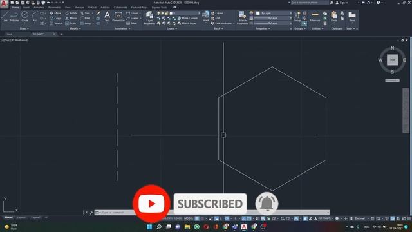Open the annotation scale 1:1 dropdown
The height and width of the screenshot is (232, 412).
pos(326,218)
